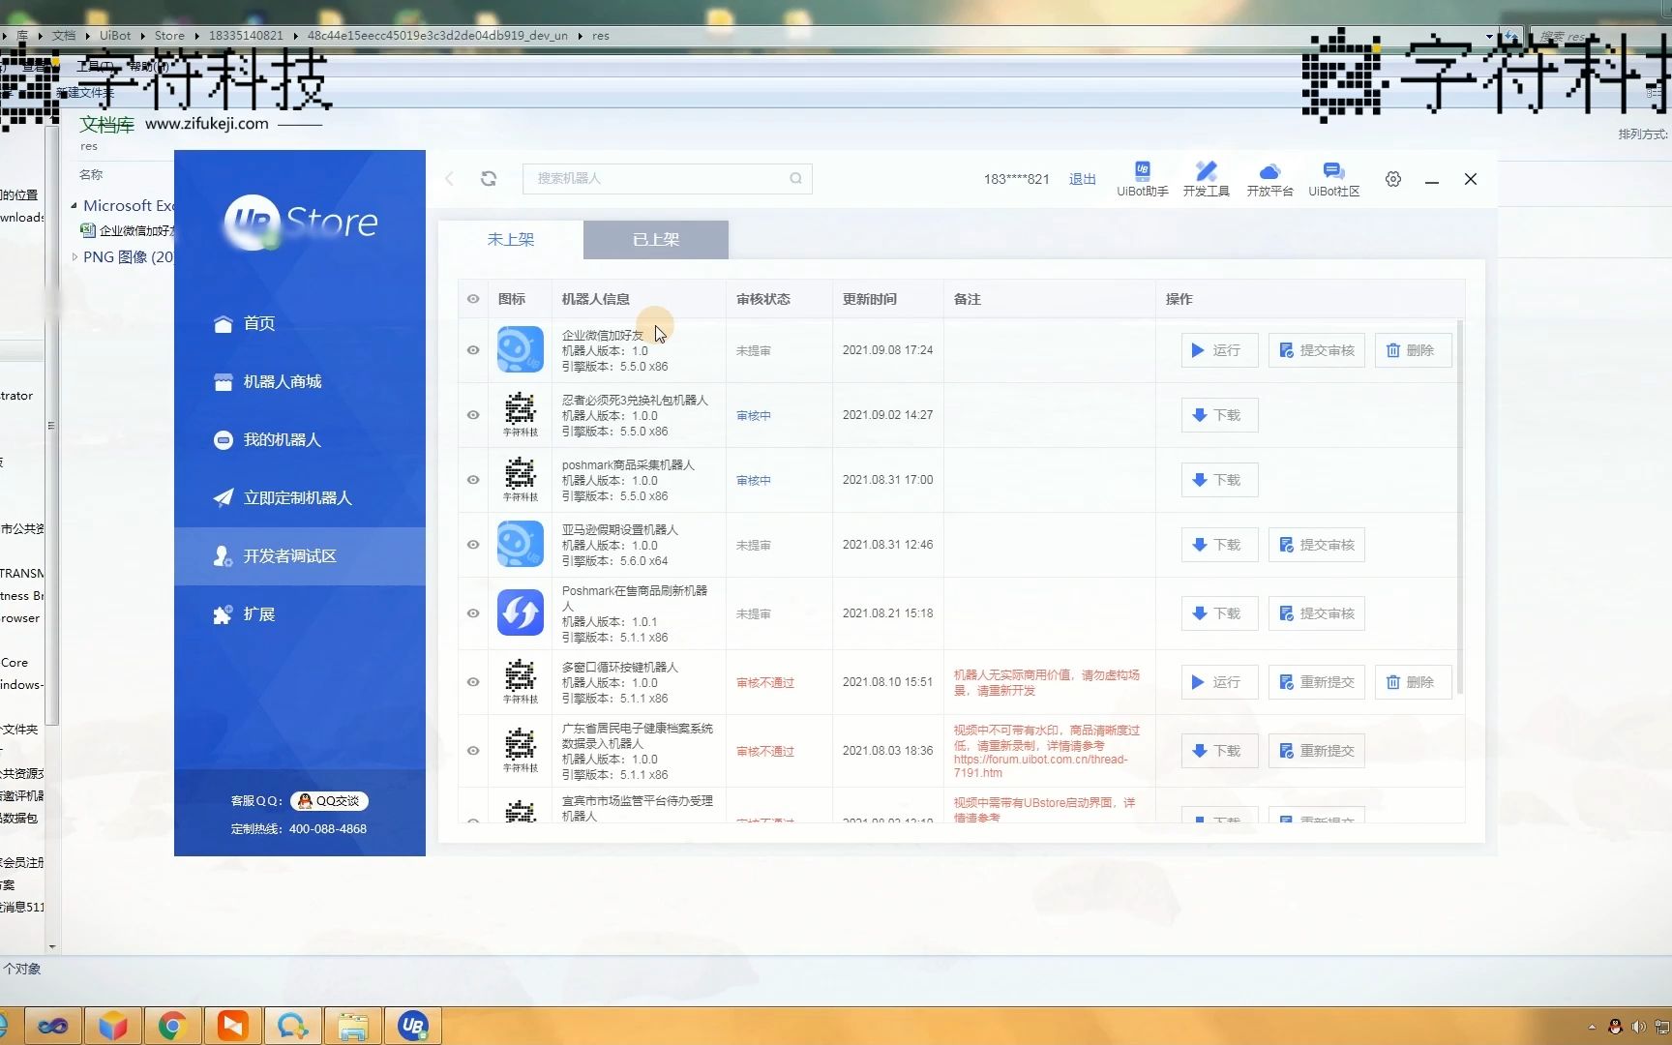Click the Store folder in Explorer breadcrumb
This screenshot has width=1672, height=1045.
(169, 36)
